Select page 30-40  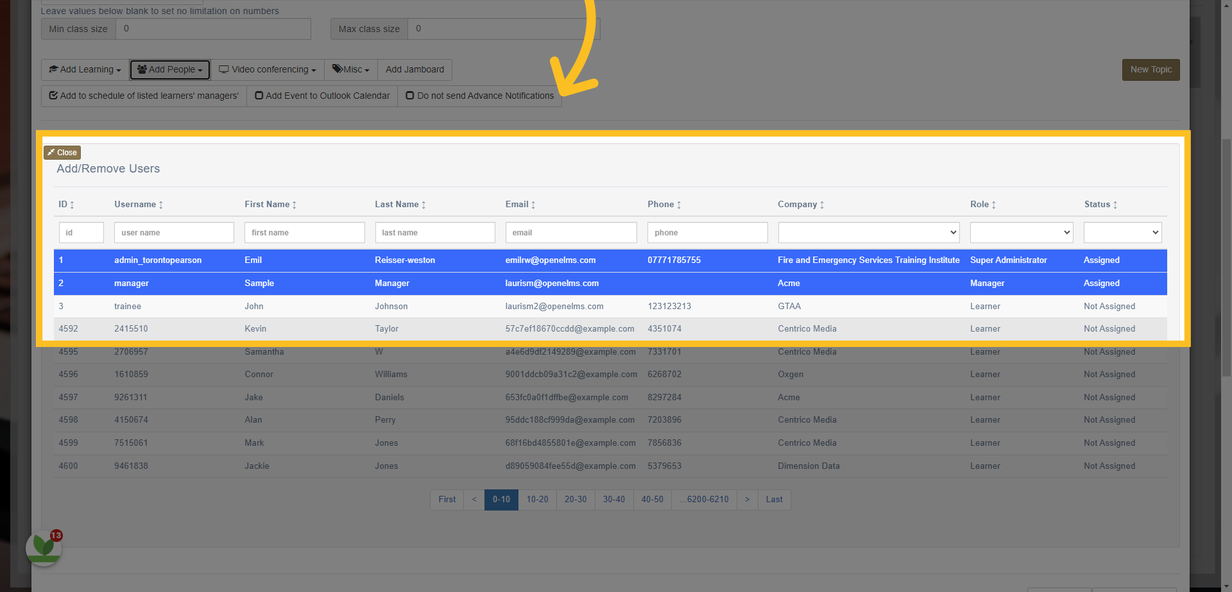(614, 500)
